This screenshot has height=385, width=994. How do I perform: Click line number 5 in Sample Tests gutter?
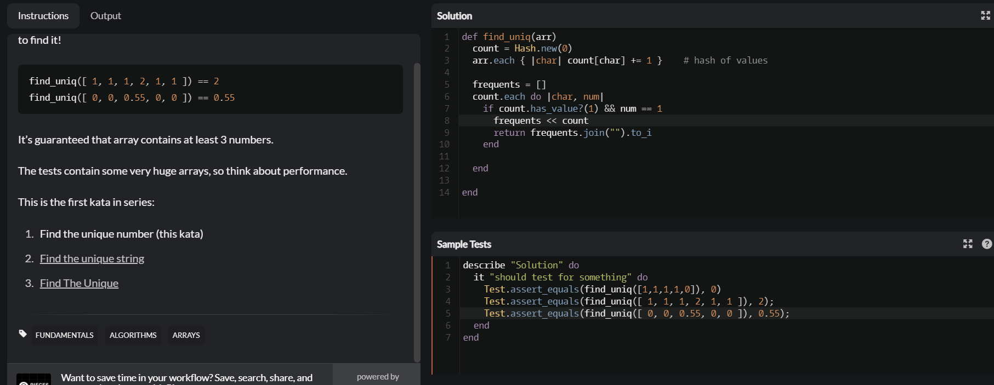click(x=448, y=313)
